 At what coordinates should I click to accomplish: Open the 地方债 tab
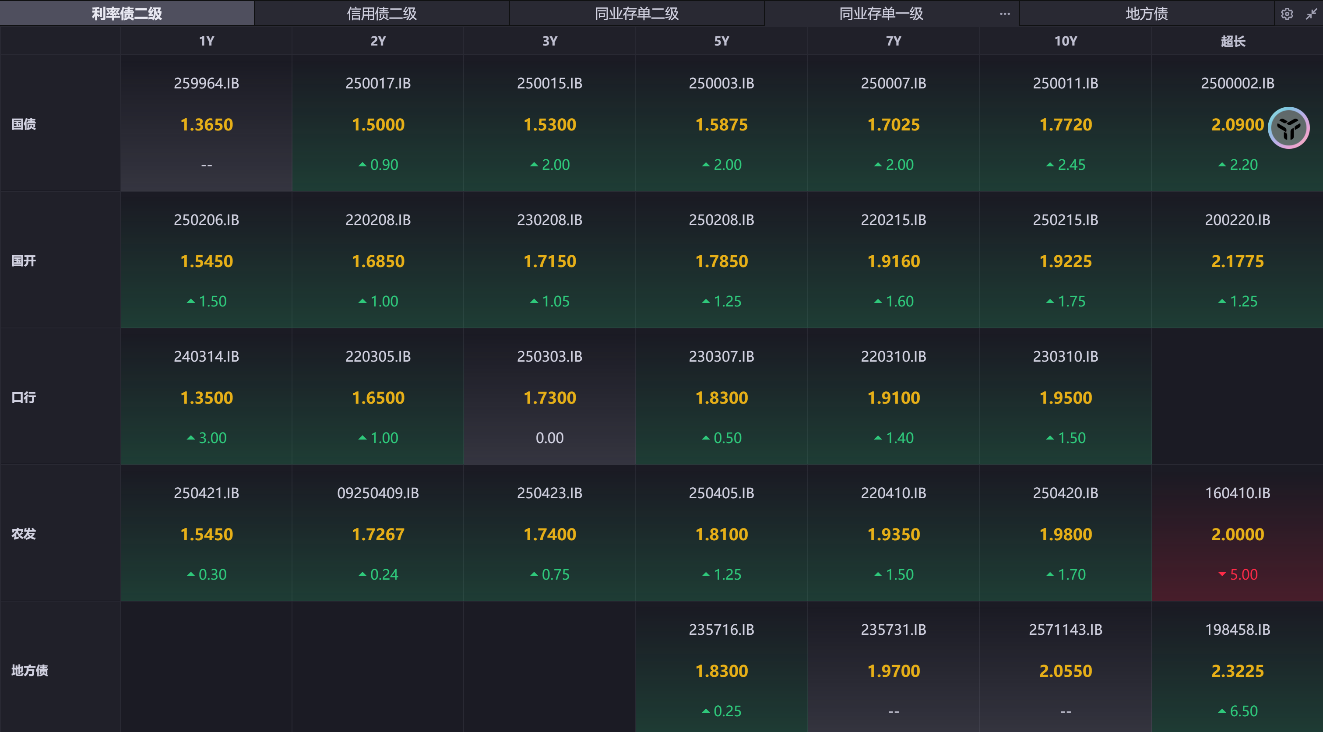pos(1146,14)
